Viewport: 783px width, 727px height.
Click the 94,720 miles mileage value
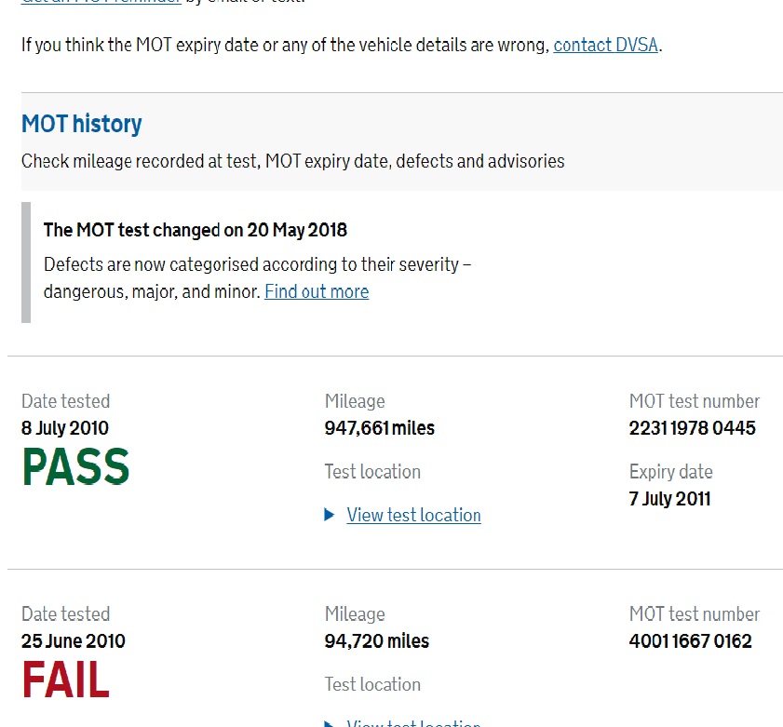pyautogui.click(x=376, y=640)
